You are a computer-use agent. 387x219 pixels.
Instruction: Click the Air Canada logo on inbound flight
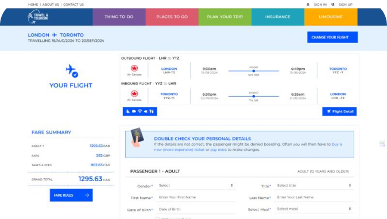134,93
